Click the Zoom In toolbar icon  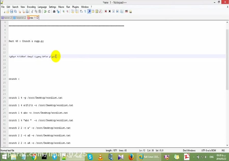pos(63,11)
